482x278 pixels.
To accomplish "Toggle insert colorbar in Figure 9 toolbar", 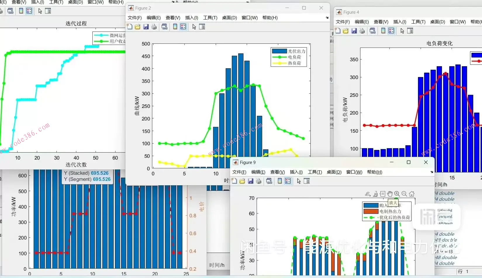I will [280, 181].
